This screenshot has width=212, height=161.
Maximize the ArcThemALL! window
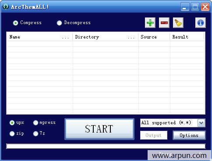195,7
